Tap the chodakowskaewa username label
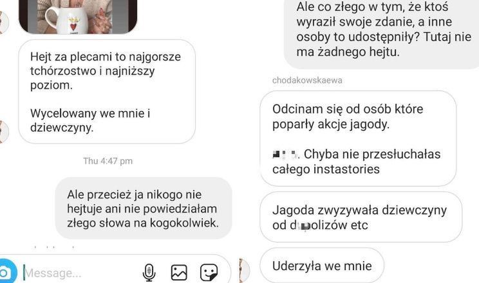 [307, 80]
